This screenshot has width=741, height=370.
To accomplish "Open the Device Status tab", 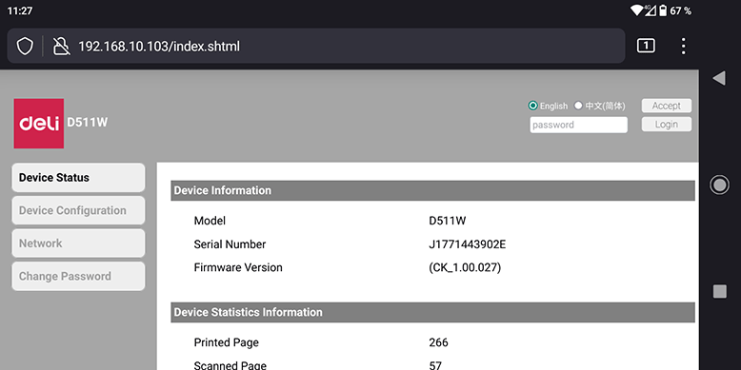I will 78,178.
